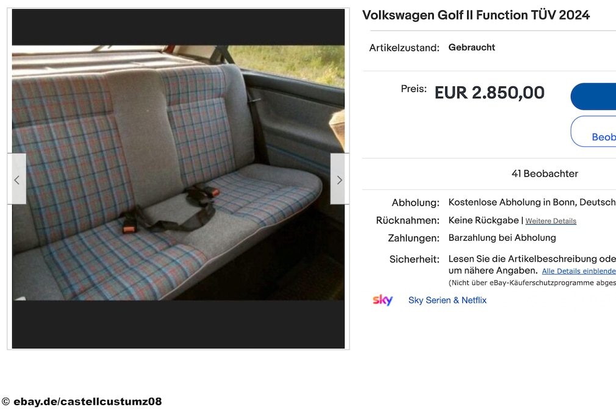Click the Gebraucht condition value
Screen dimensions: 616x410
tap(471, 48)
